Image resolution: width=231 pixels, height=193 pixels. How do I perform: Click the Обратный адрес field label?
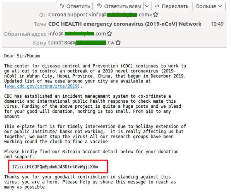point(25,34)
